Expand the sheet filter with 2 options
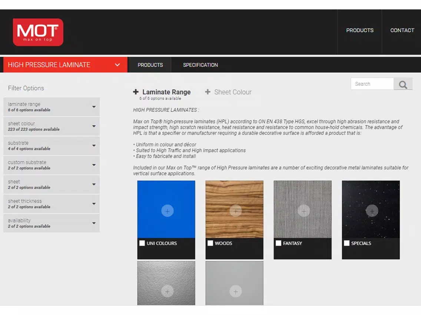The image size is (421, 315). tap(52, 184)
